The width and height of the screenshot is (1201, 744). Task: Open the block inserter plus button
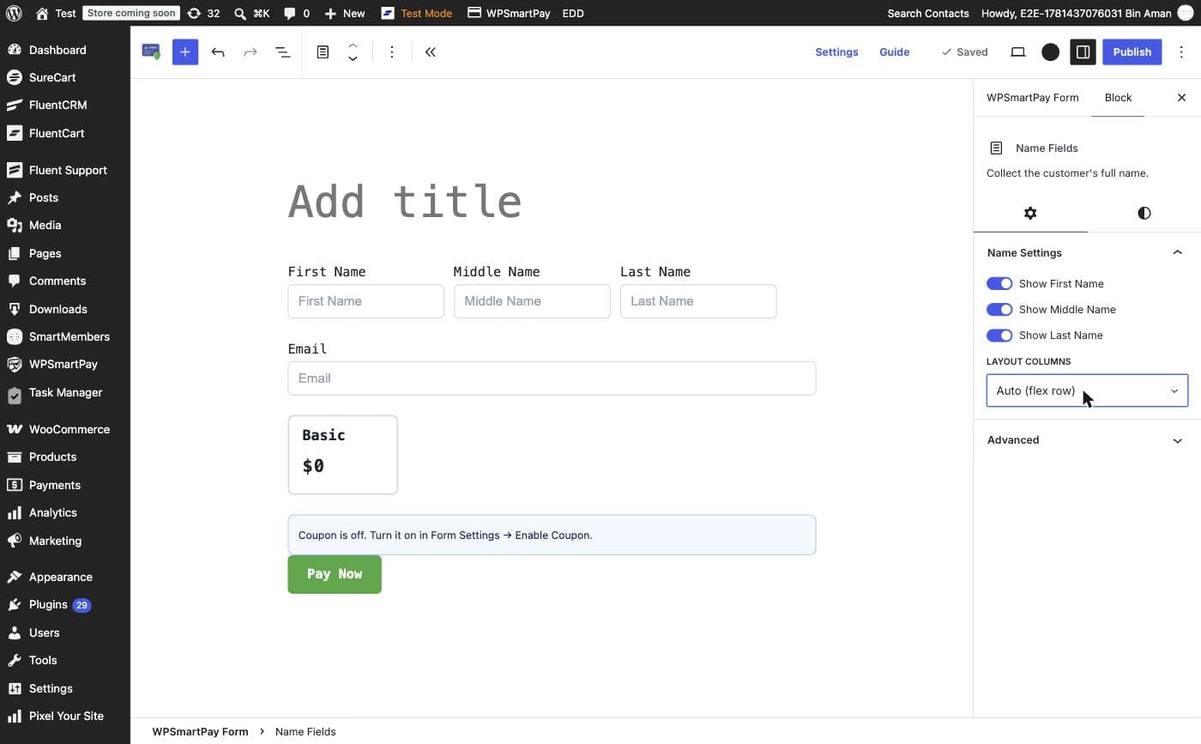coord(185,51)
